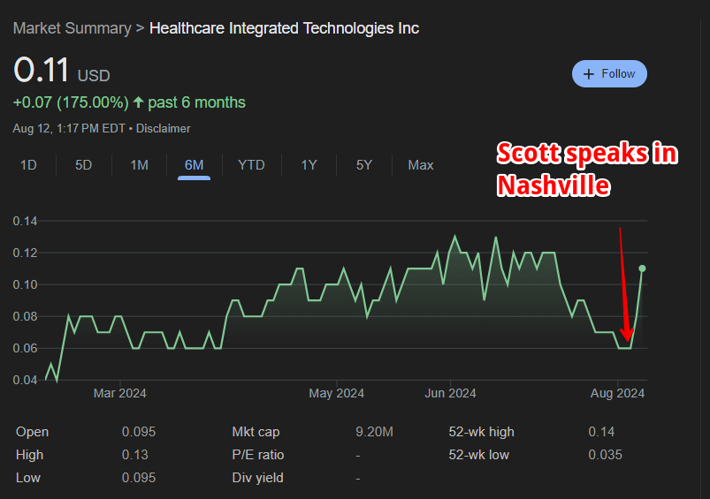Click the Healthcare Integrated Technologies Inc title
710x499 pixels.
(285, 28)
